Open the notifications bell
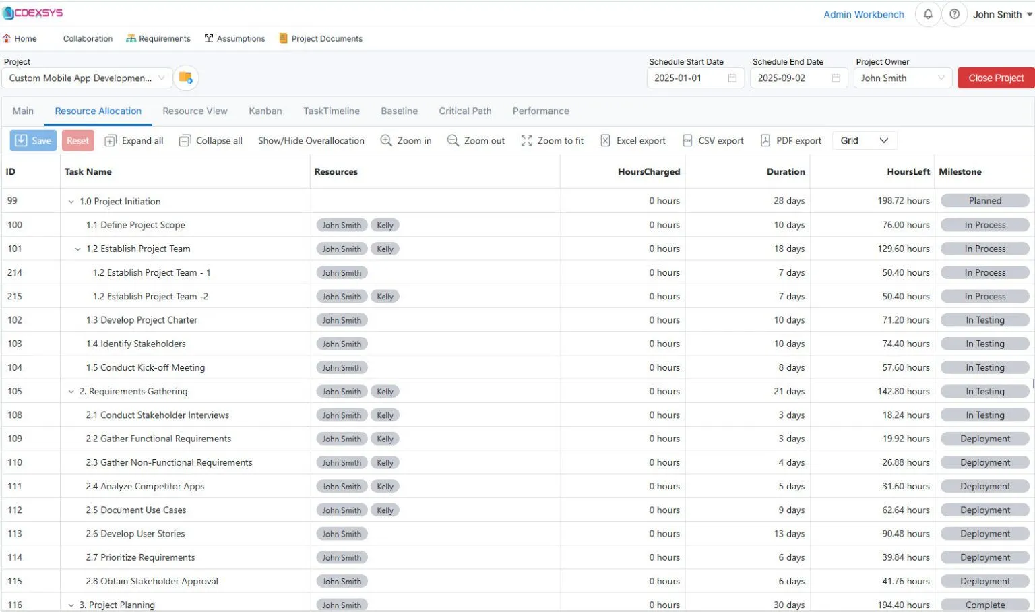Viewport: 1035px width, 612px height. [927, 13]
